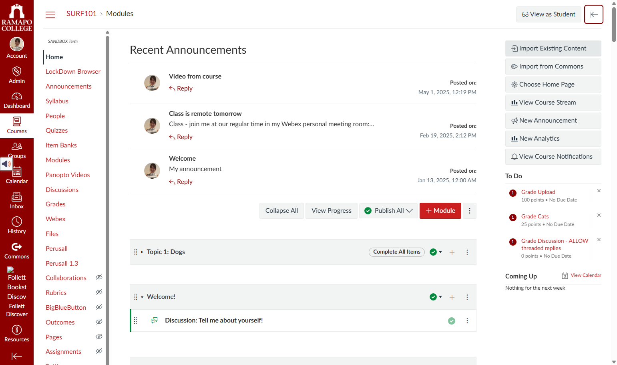This screenshot has height=365, width=617.
Task: Click the Import Existing Content button
Action: pyautogui.click(x=553, y=48)
